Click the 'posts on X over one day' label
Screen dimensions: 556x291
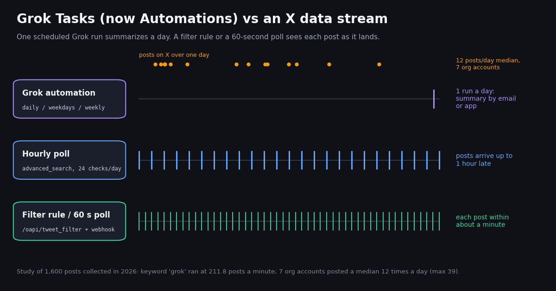[x=174, y=55]
